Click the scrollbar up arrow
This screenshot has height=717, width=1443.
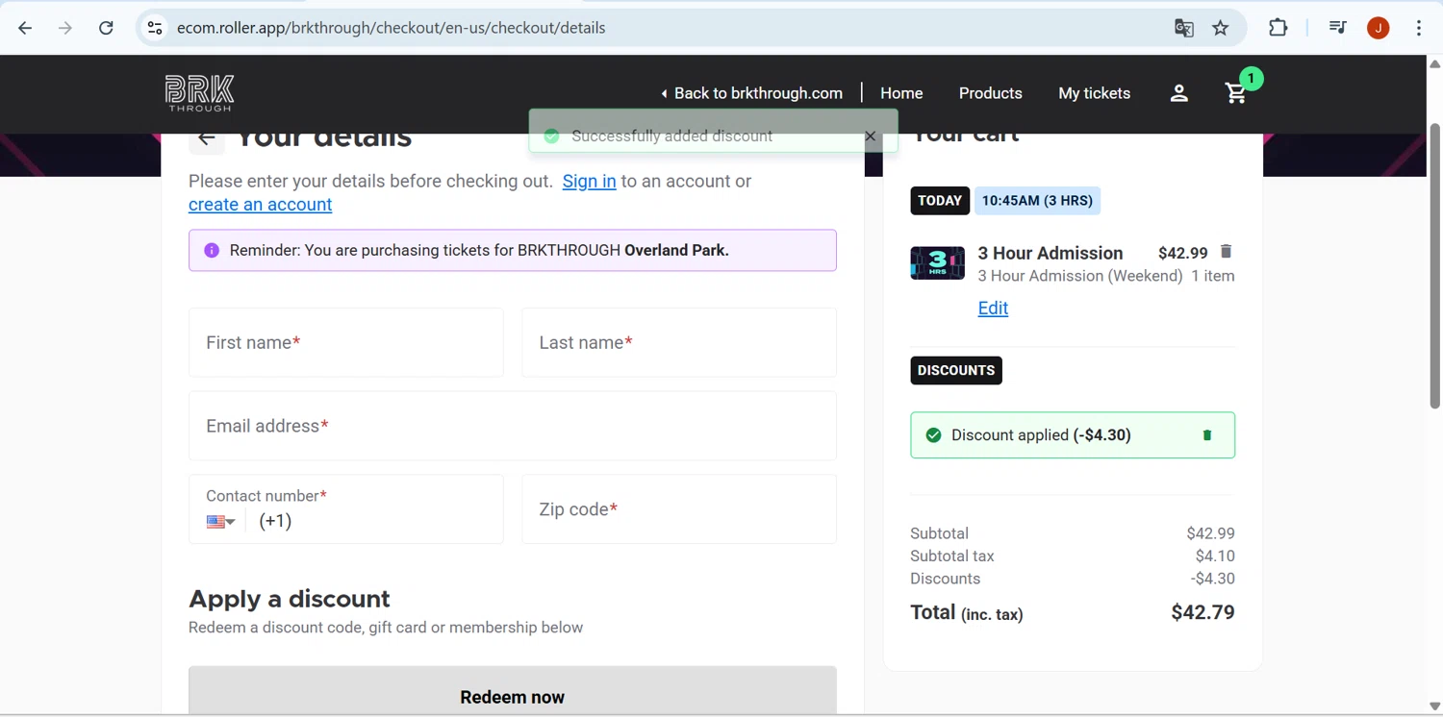click(x=1434, y=64)
